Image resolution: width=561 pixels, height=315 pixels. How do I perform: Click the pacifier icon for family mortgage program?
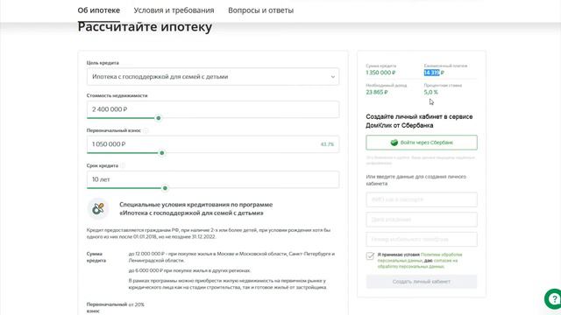[x=98, y=208]
